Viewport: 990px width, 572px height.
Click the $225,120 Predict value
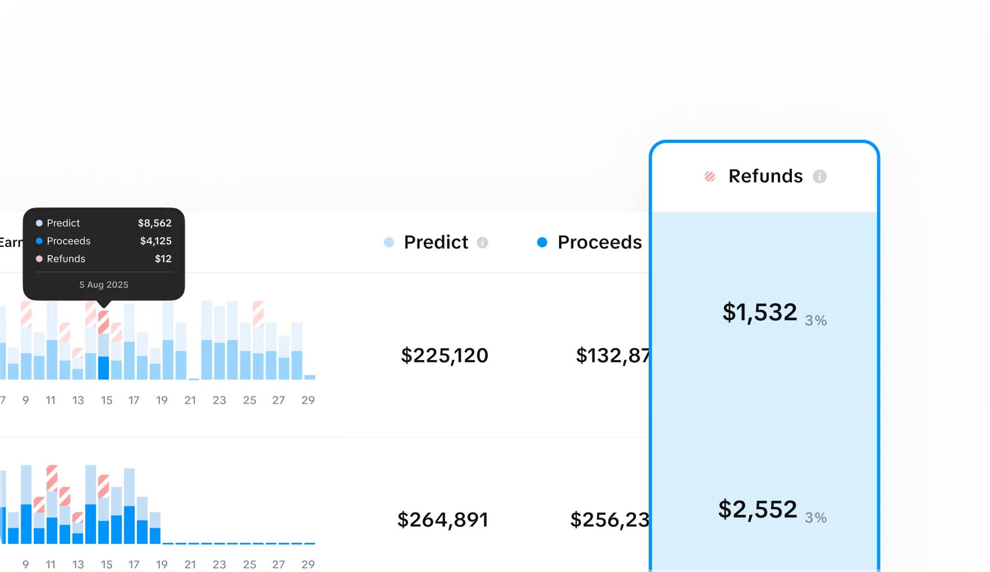[444, 355]
